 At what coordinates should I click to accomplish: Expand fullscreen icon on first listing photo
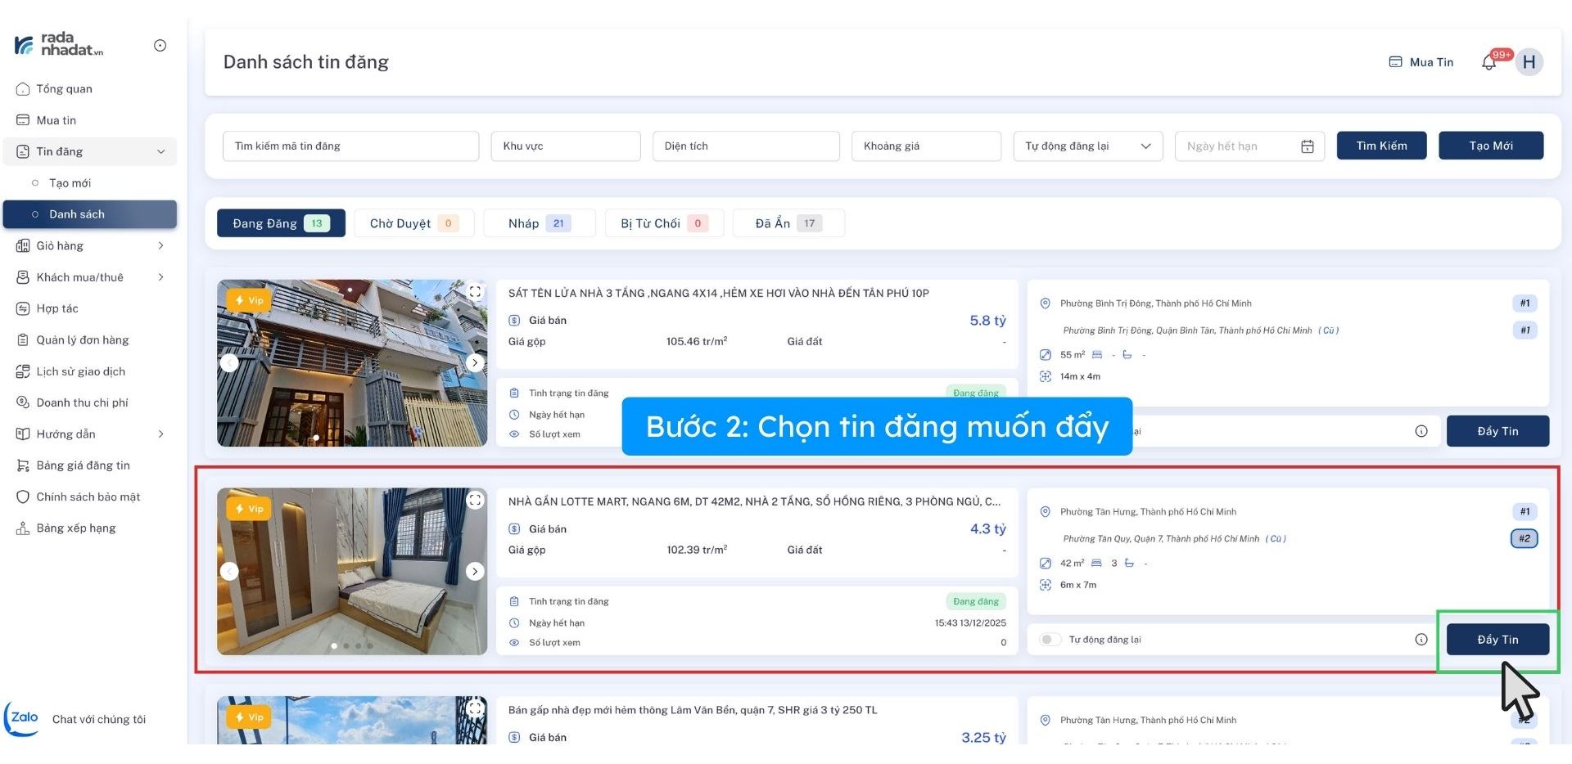475,292
